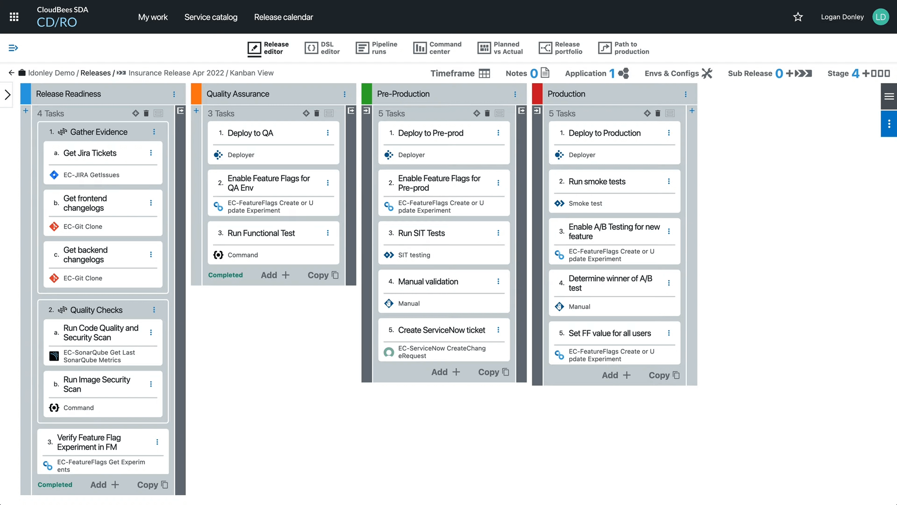
Task: Click the orange Quality Assurance color swatch
Action: click(196, 94)
